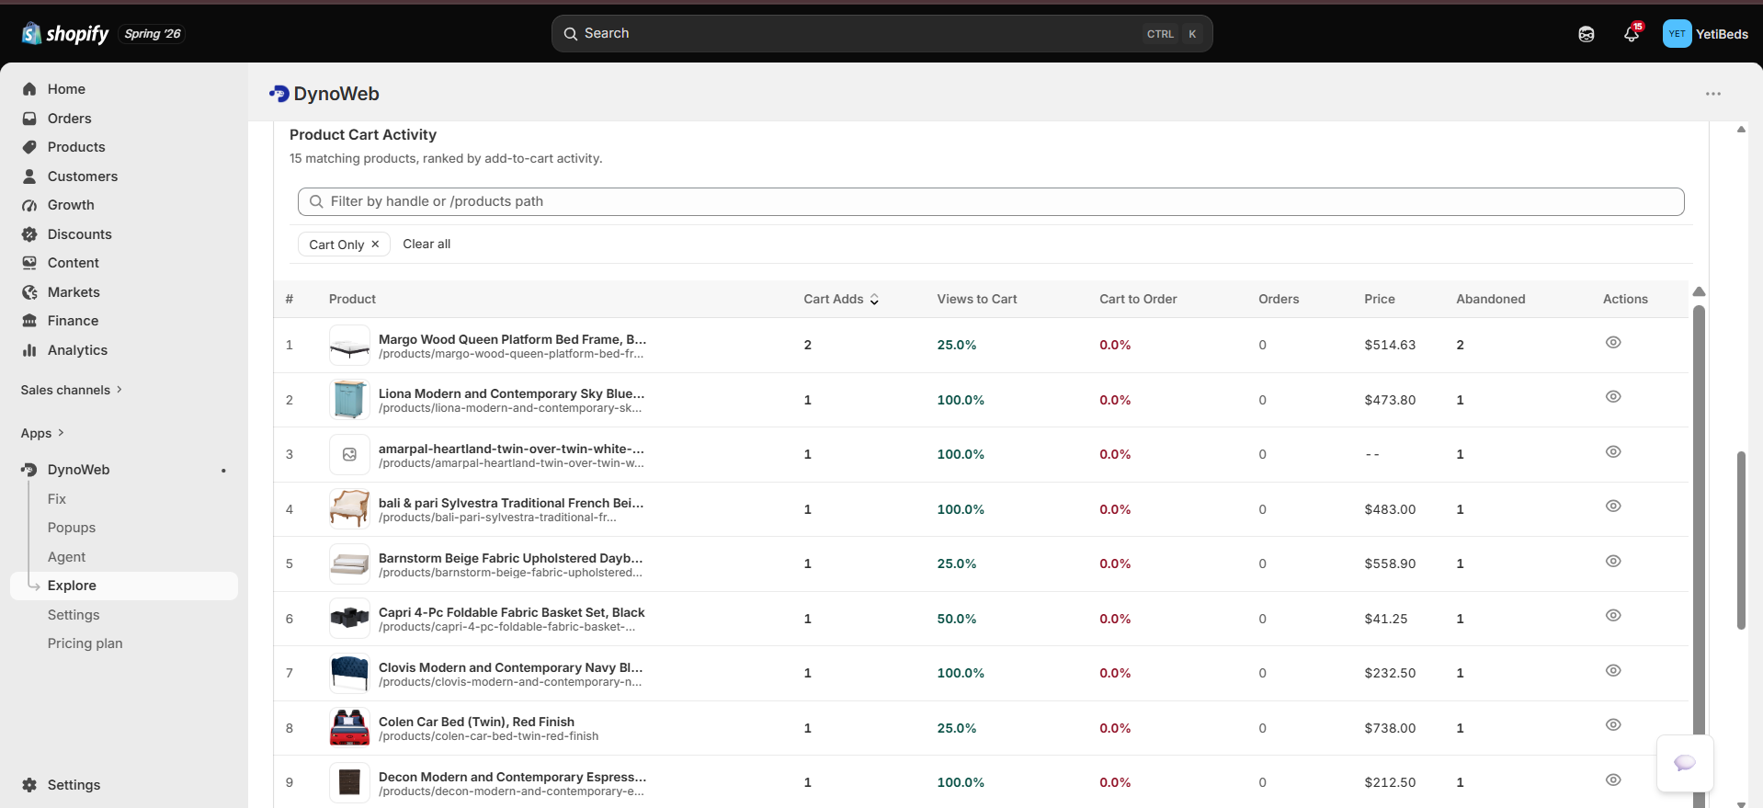Viewport: 1763px width, 808px height.
Task: Click the $738.00 price cell
Action: tap(1390, 728)
